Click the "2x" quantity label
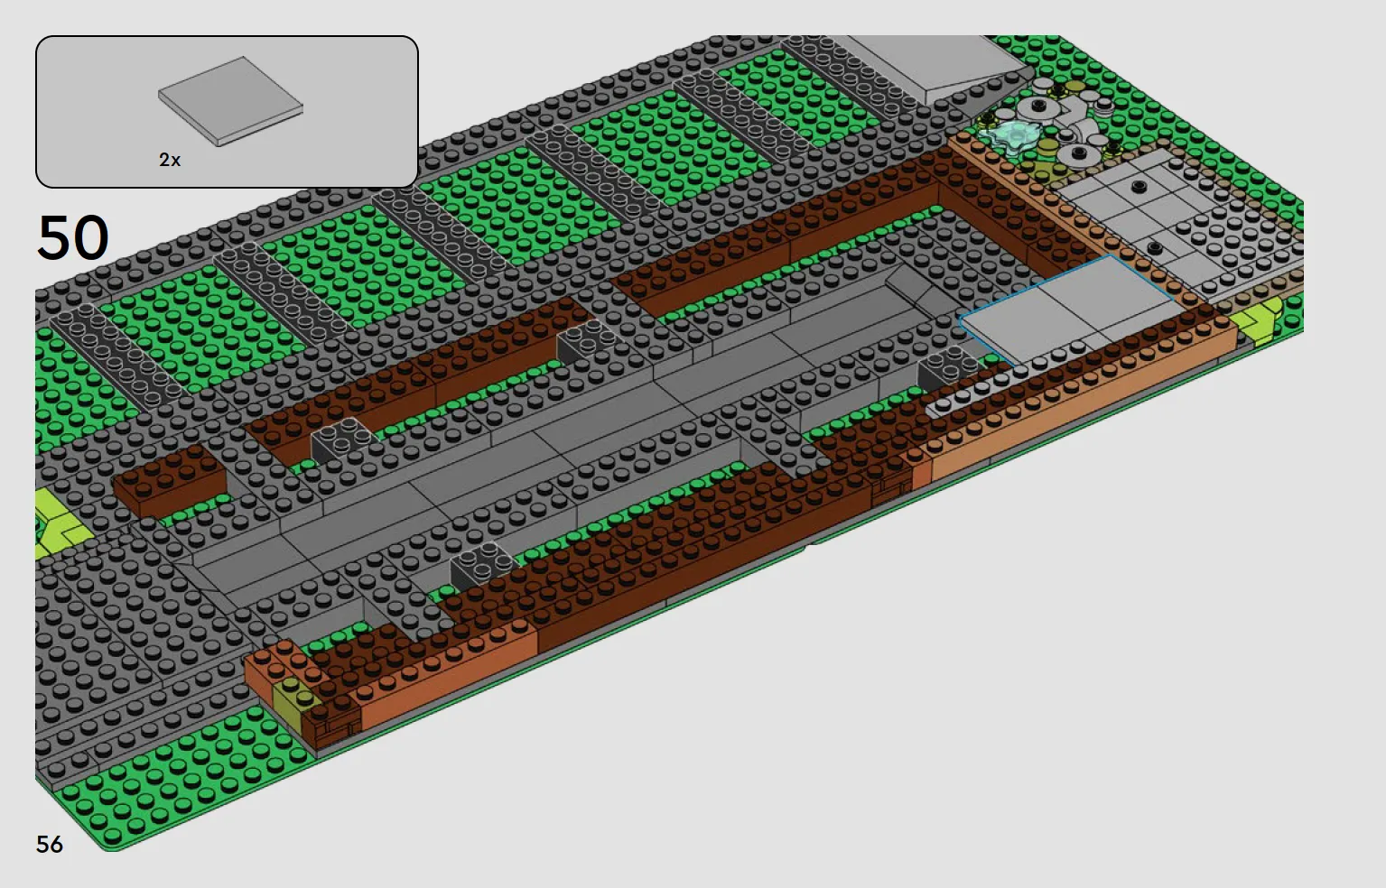The height and width of the screenshot is (888, 1386). (x=170, y=160)
